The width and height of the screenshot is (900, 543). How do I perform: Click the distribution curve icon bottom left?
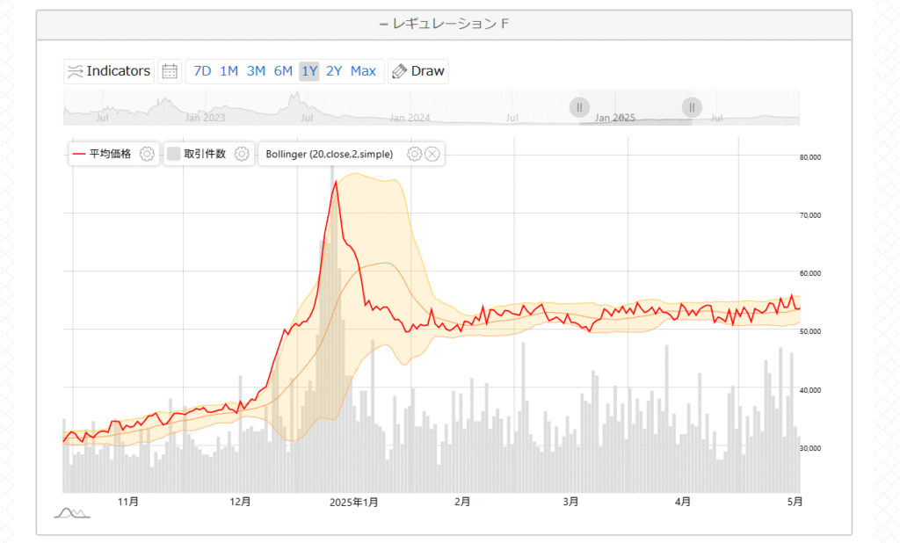point(73,512)
